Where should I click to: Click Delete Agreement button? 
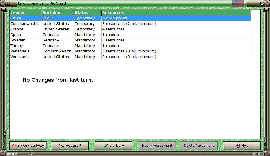click(x=198, y=146)
